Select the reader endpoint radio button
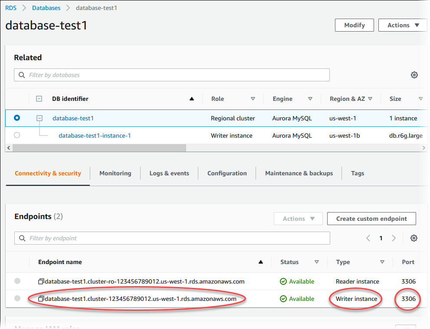The height and width of the screenshot is (329, 430). (17, 281)
